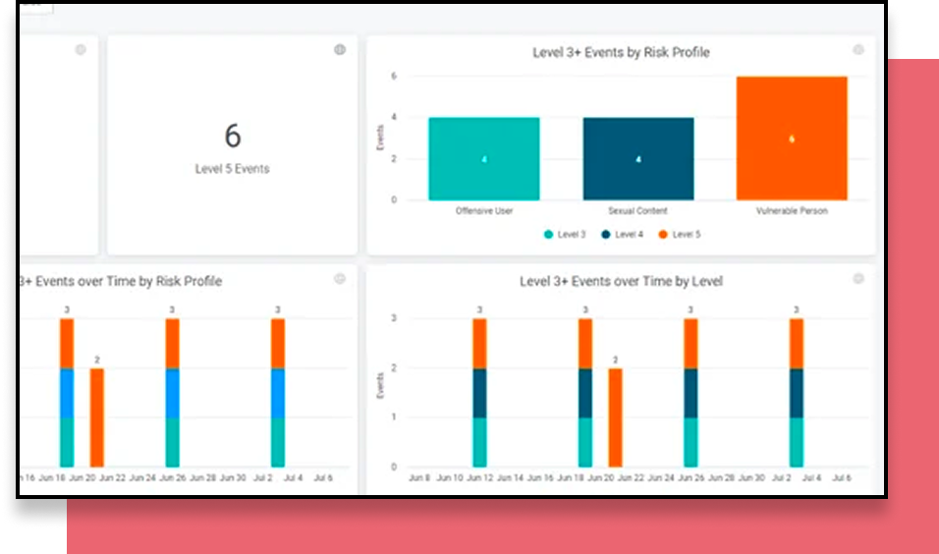Click the globe icon on the leftmost partial card
Image resolution: width=939 pixels, height=554 pixels.
81,50
